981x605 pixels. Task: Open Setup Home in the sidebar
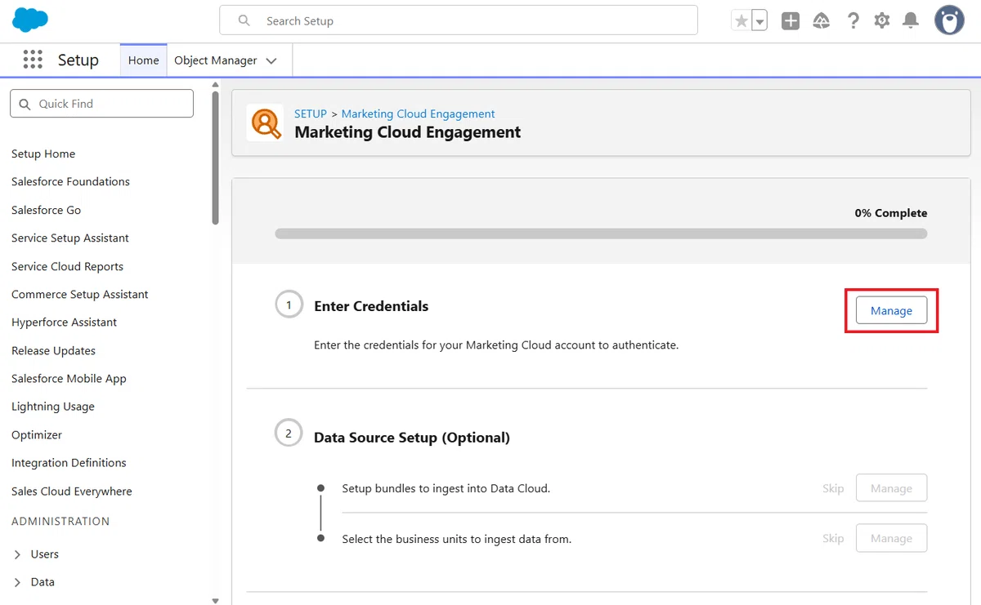click(43, 153)
